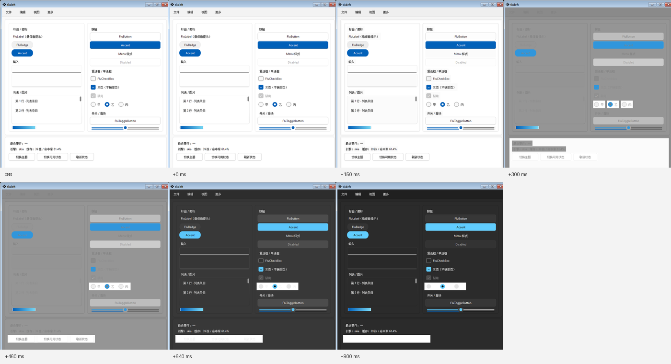
Task: Open the 视图 menu in the +640 ms frame
Action: coord(204,194)
